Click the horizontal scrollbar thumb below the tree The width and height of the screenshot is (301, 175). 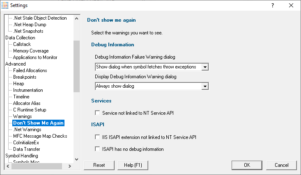(x=37, y=166)
